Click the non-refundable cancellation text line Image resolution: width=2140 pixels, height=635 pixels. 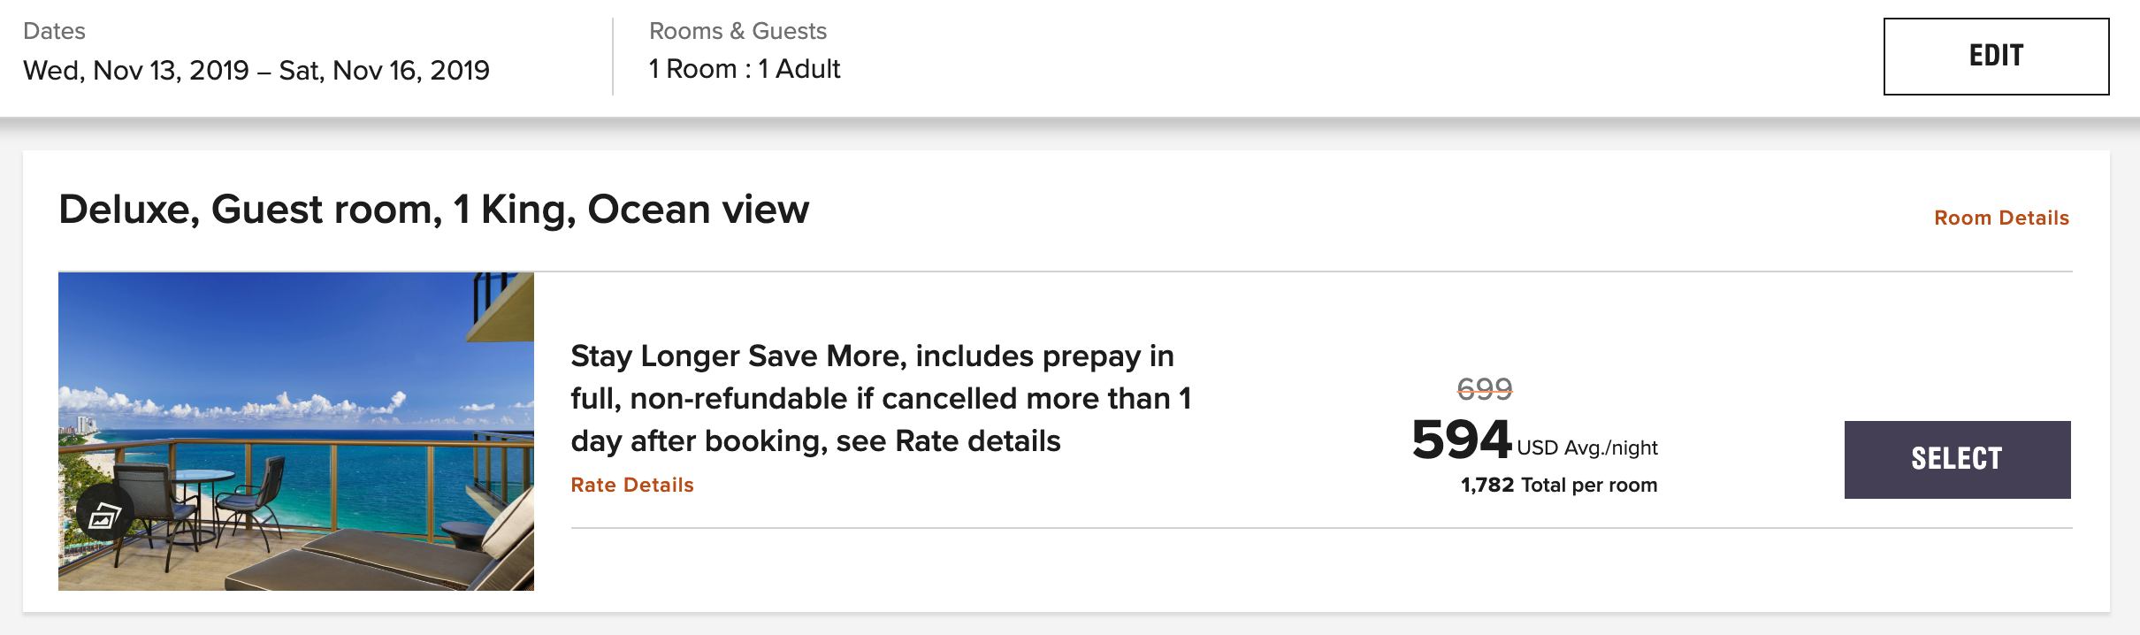coord(880,399)
